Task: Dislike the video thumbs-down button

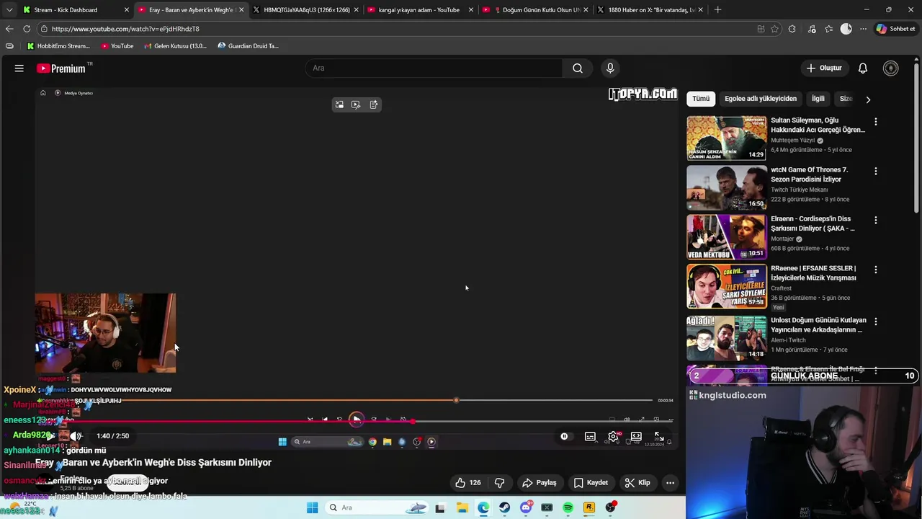Action: (499, 483)
